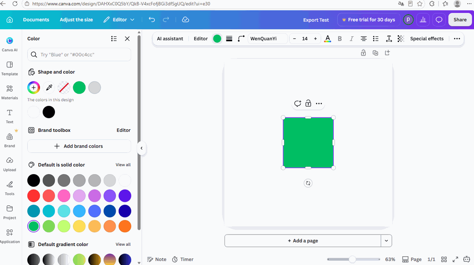Open the WenQuanYi font selector
Viewport: 474px width, 265px height.
point(268,39)
